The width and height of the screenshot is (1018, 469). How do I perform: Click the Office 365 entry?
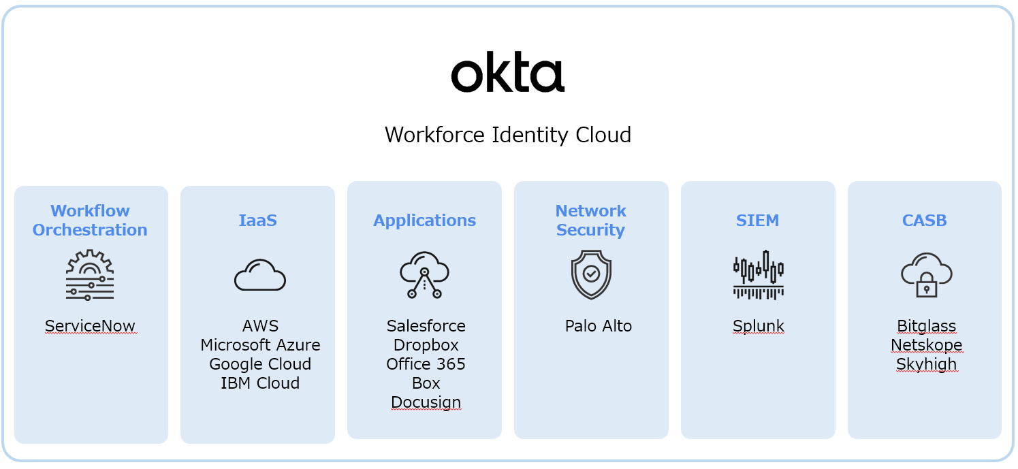click(x=426, y=364)
